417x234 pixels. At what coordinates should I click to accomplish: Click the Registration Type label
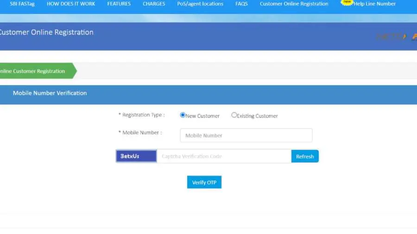pyautogui.click(x=141, y=115)
